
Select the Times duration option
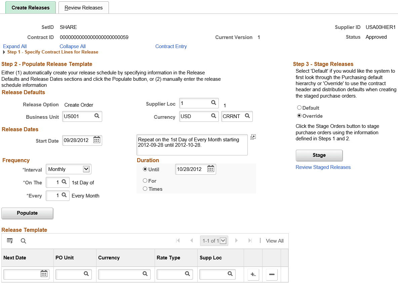[145, 189]
